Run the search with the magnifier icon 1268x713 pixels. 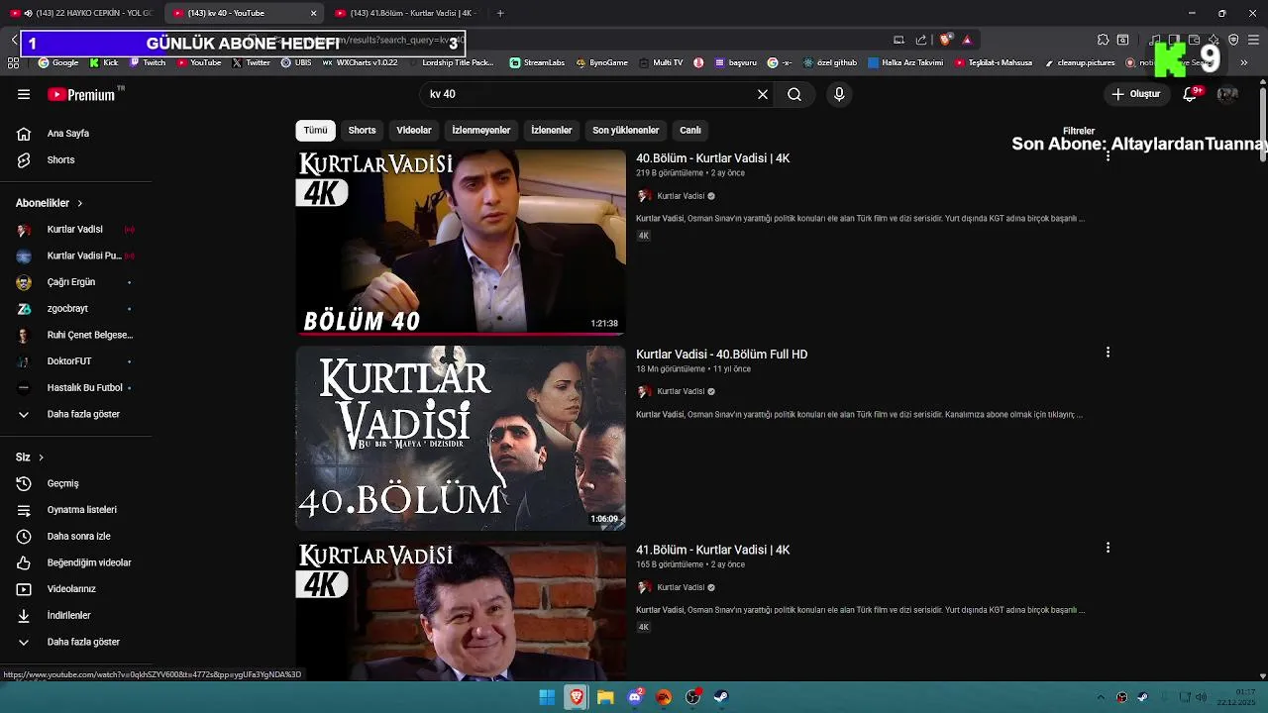(x=794, y=94)
